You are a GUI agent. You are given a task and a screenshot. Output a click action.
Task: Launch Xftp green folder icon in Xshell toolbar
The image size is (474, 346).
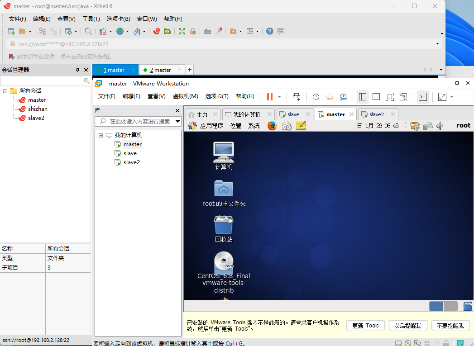coord(167,31)
